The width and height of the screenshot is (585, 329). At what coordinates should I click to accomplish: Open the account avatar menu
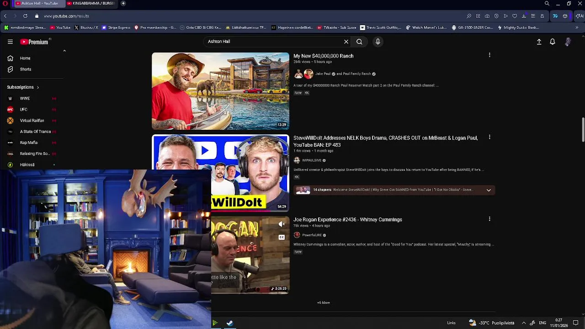568,42
